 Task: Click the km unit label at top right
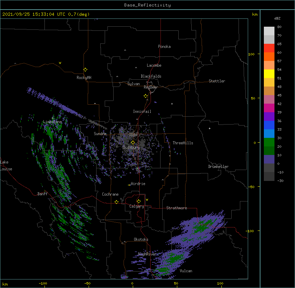coord(255,14)
